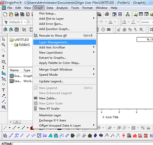Select the Rectangle drawing tool
The image size is (153, 145).
click(x=3, y=107)
